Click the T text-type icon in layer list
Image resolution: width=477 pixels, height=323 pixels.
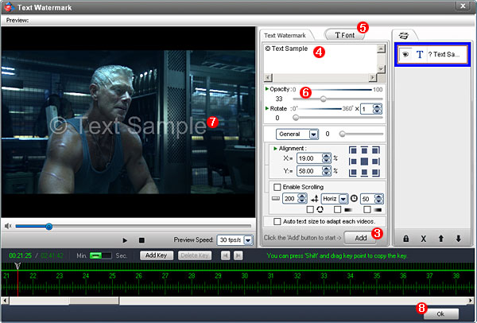[x=420, y=54]
